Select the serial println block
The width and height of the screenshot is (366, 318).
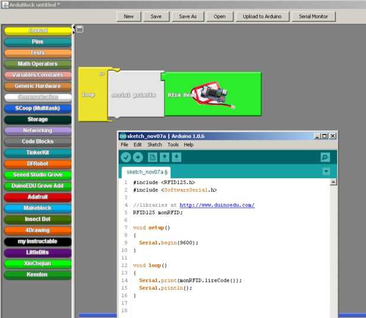[x=135, y=94]
